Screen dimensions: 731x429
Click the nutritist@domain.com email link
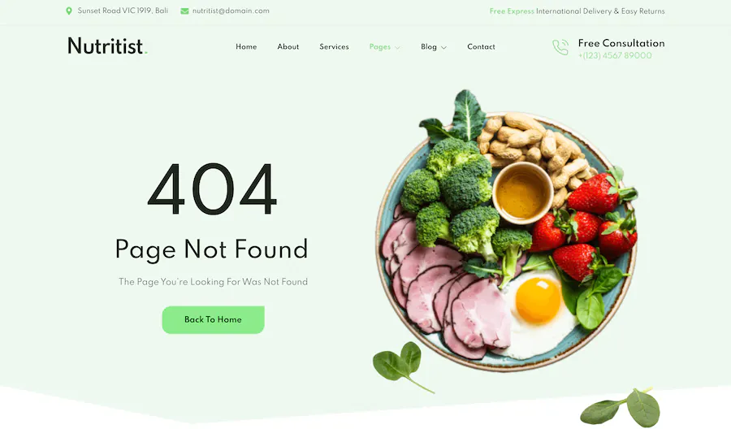[231, 11]
